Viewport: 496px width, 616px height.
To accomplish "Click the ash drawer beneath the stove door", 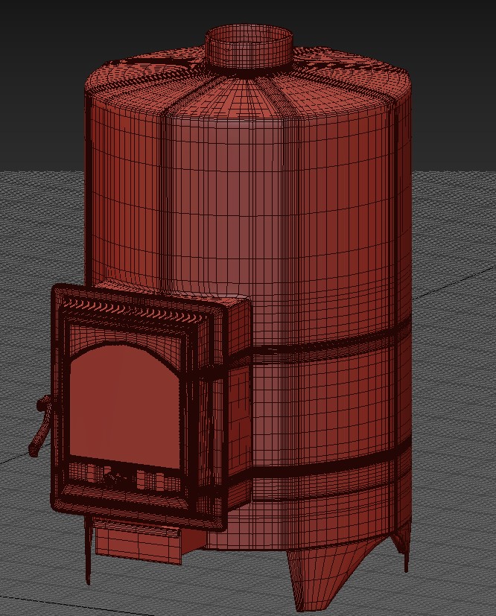I will pos(138,540).
